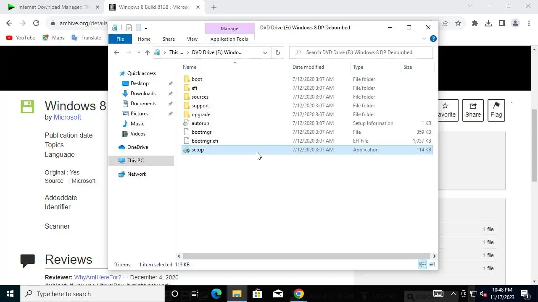This screenshot has height=302, width=538.
Task: Select the autorun file icon
Action: (x=187, y=123)
